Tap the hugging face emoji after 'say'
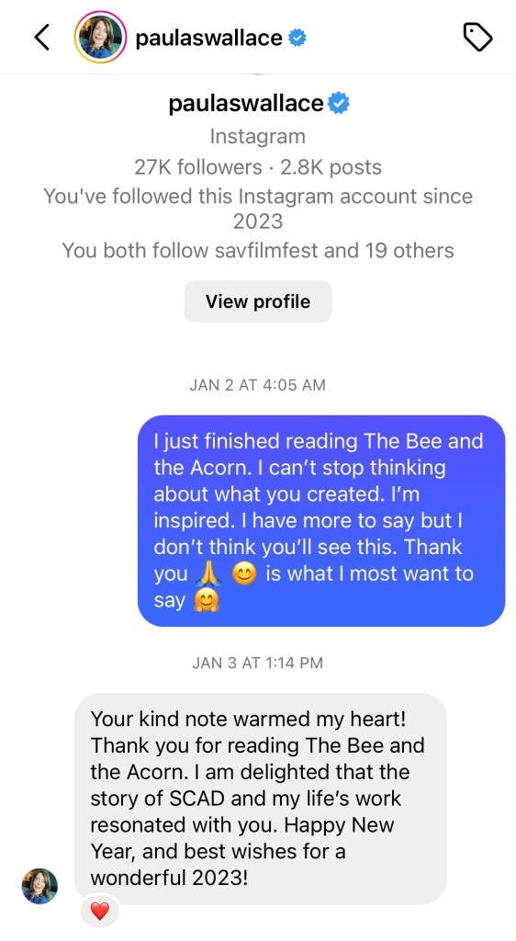Viewport: 516px width, 941px height. click(206, 601)
